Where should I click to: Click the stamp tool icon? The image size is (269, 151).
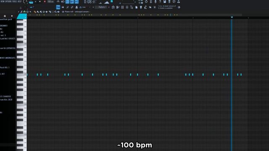click(x=76, y=7)
